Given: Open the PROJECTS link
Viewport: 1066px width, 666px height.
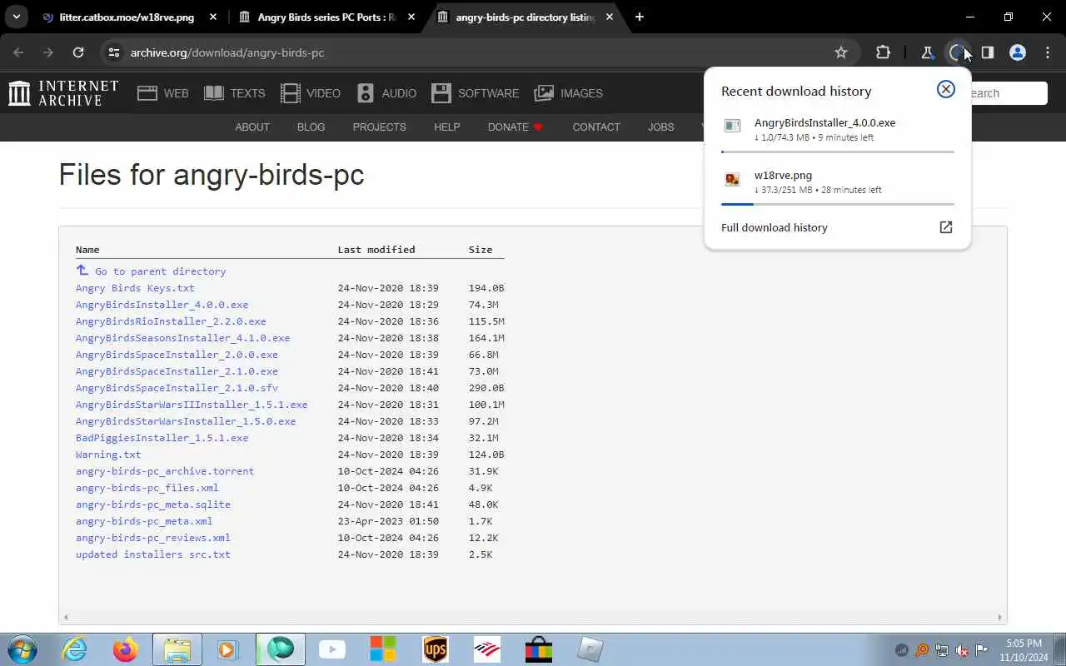Looking at the screenshot, I should (x=379, y=127).
